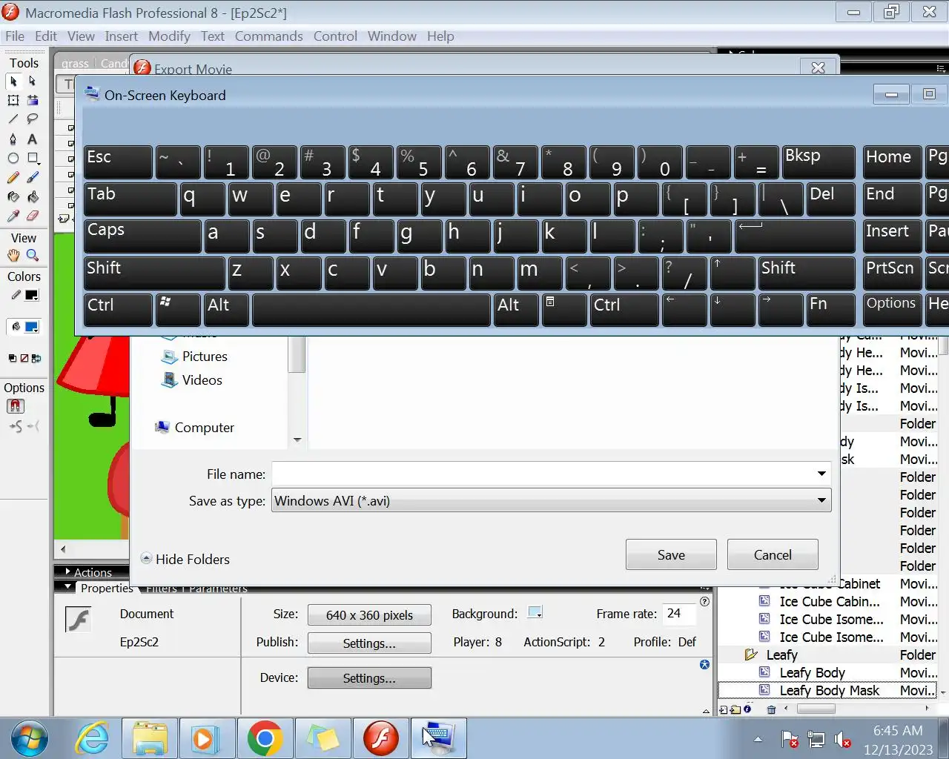
Task: Click the library's Properties info icon
Action: (747, 709)
